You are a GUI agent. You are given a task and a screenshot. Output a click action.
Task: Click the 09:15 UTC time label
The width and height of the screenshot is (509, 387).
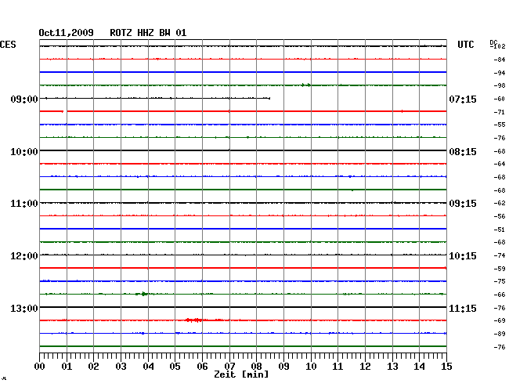pyautogui.click(x=463, y=204)
